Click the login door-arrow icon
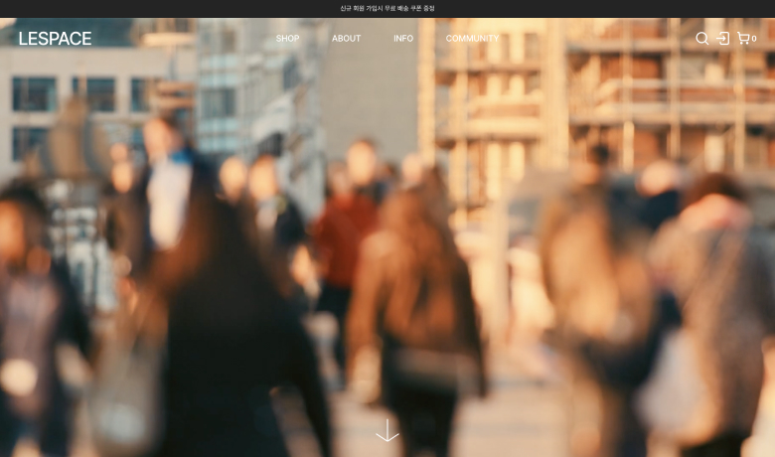 722,39
